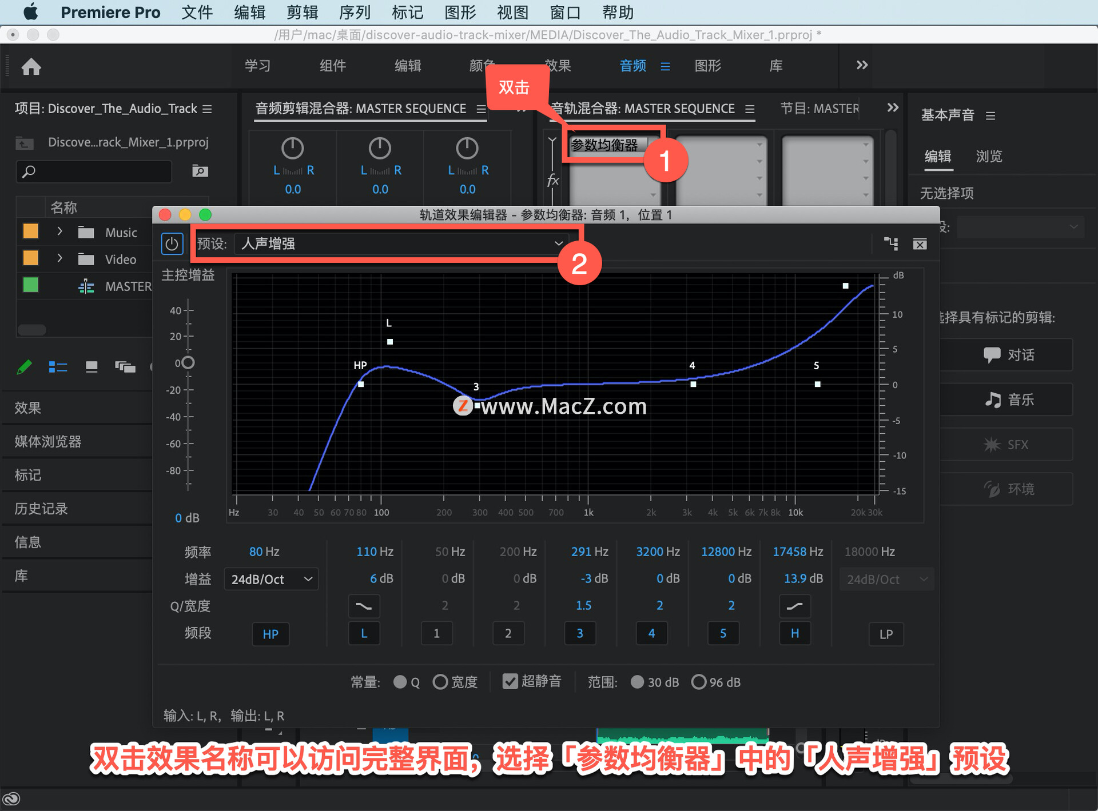This screenshot has width=1098, height=811.
Task: Click the high shelf filter shape icon
Action: [x=794, y=606]
